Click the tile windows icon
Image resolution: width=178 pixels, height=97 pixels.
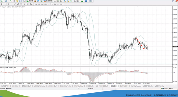71,1
